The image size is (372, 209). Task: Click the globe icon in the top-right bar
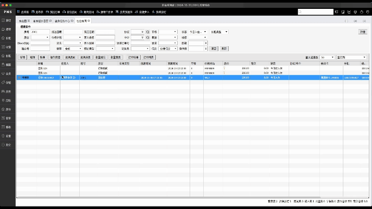click(355, 12)
